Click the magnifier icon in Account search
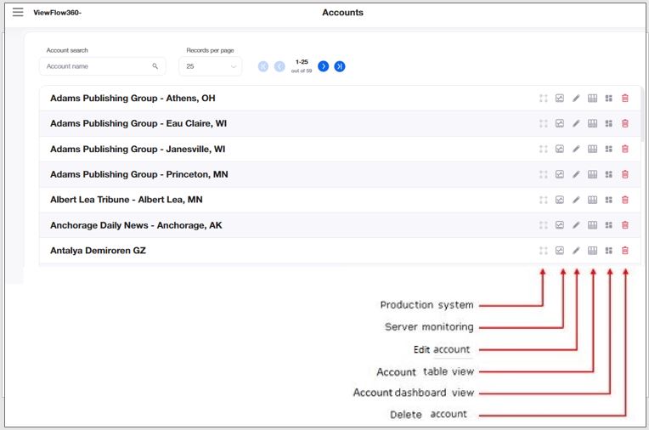This screenshot has height=430, width=649. 155,66
